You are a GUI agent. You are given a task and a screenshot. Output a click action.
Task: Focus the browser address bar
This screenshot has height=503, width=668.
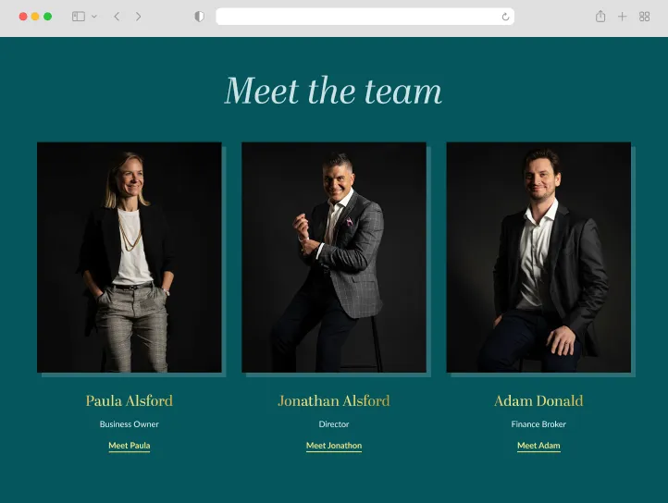[x=365, y=17]
